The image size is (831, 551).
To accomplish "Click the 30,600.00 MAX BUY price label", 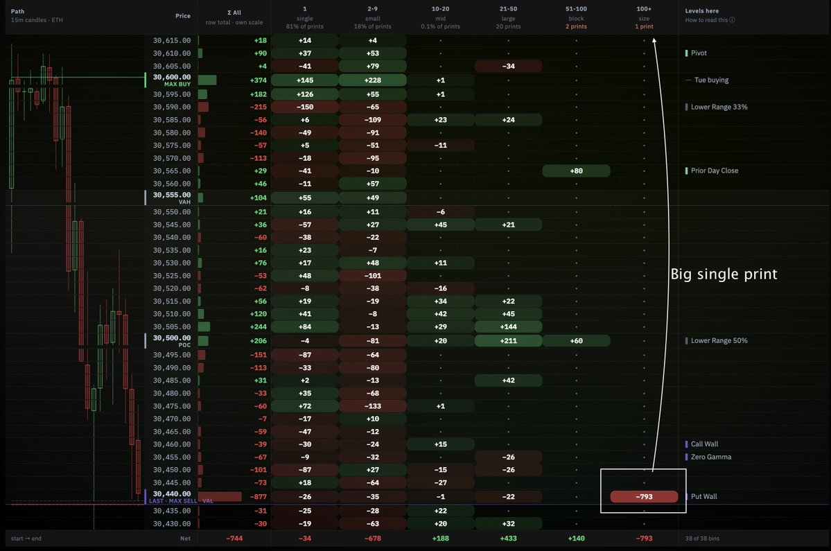I will point(172,80).
